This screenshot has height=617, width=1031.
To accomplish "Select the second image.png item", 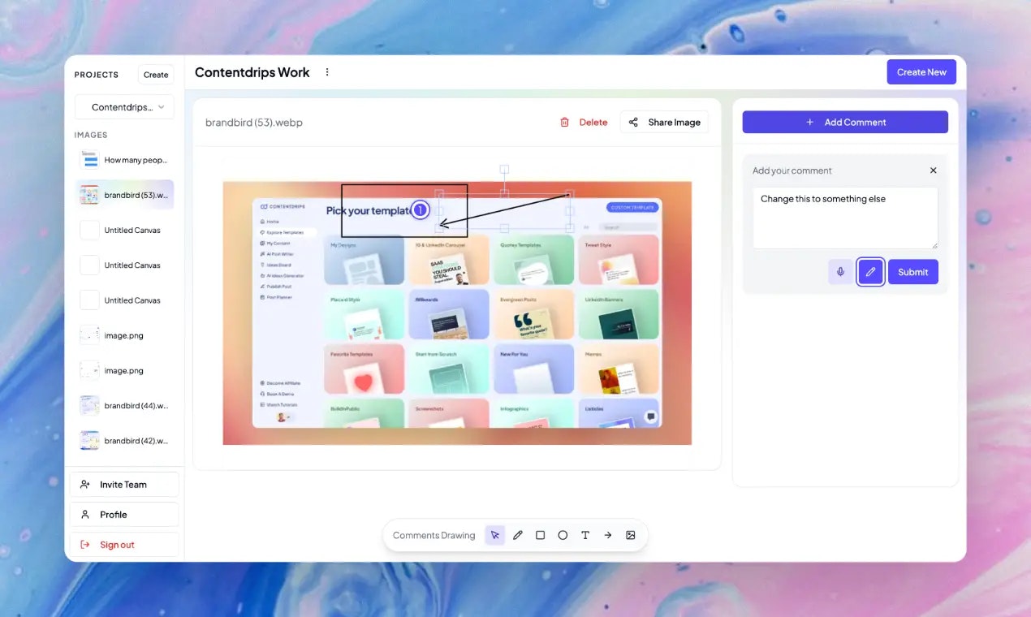I will pos(124,370).
